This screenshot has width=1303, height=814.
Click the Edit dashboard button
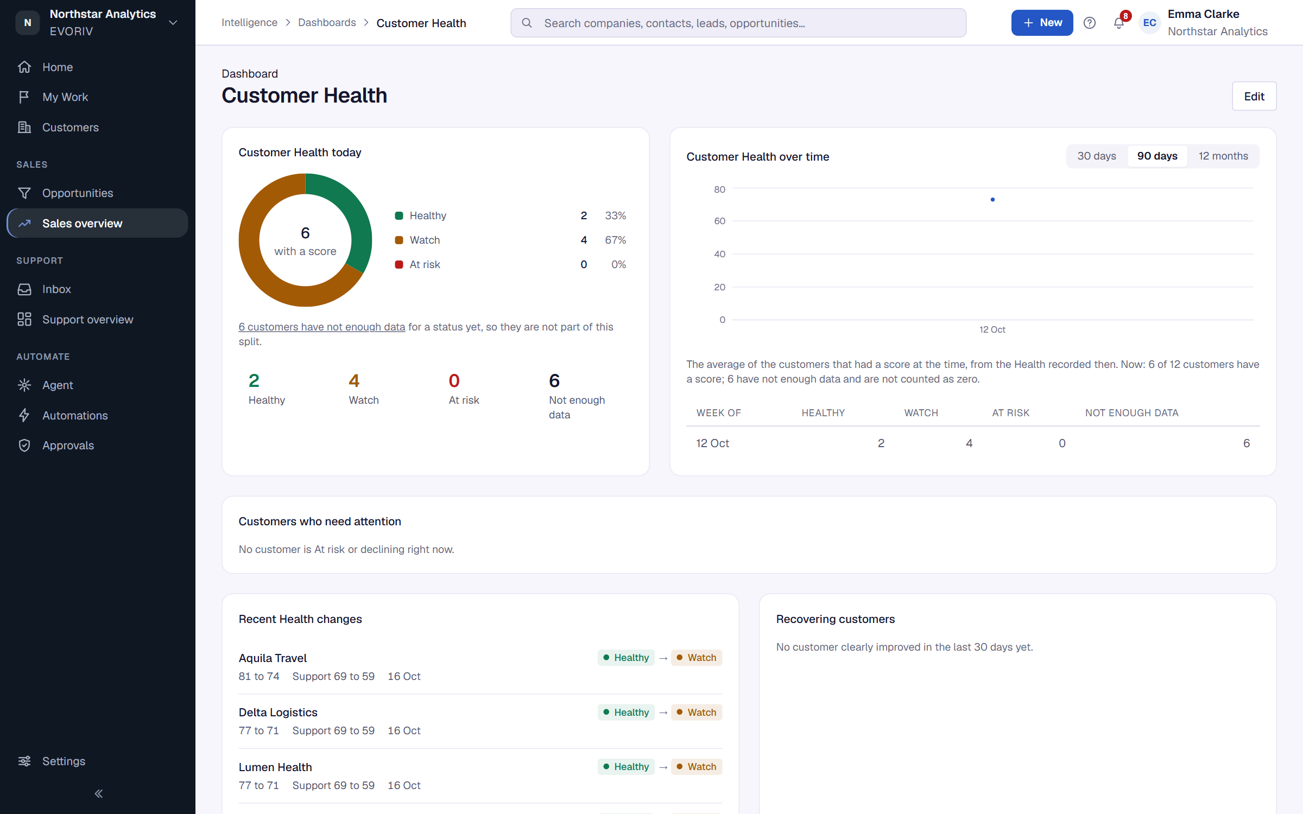pyautogui.click(x=1254, y=97)
